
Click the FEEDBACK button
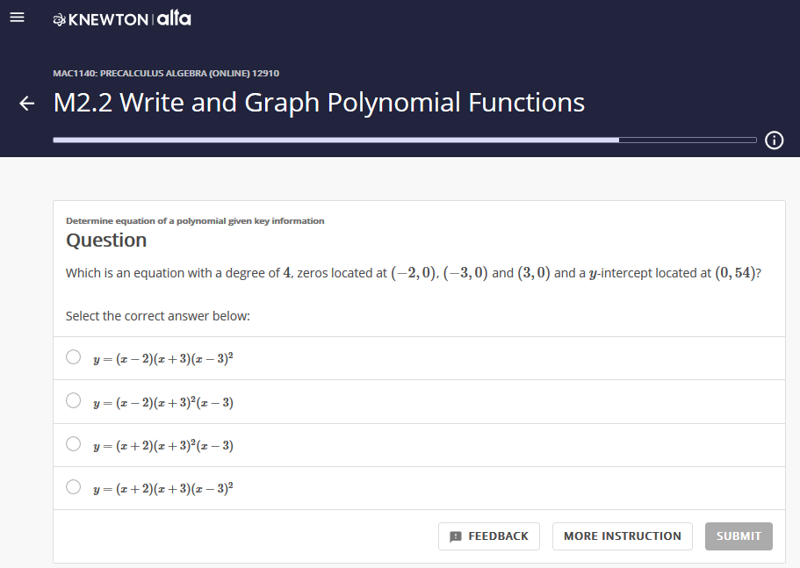click(488, 536)
